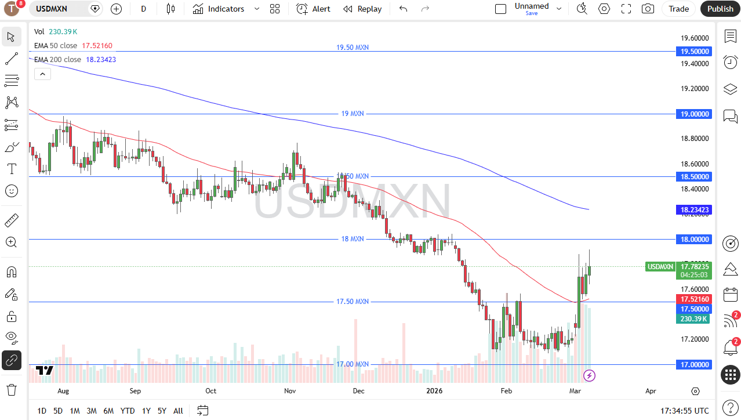Image resolution: width=741 pixels, height=420 pixels.
Task: Start bar Replay mode
Action: pyautogui.click(x=362, y=9)
